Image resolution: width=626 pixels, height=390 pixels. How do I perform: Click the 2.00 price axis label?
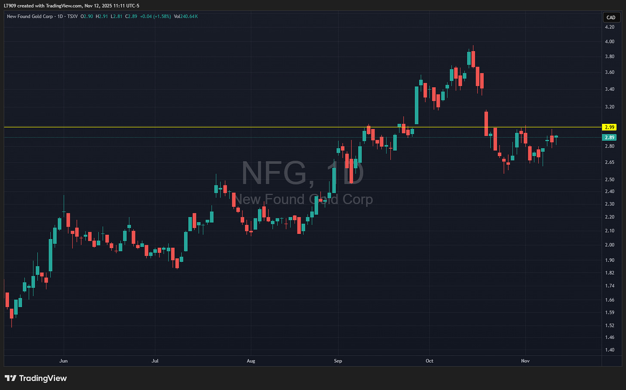tap(609, 245)
